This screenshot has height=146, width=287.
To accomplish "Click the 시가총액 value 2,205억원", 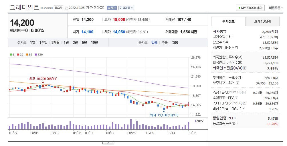I will (x=270, y=32).
